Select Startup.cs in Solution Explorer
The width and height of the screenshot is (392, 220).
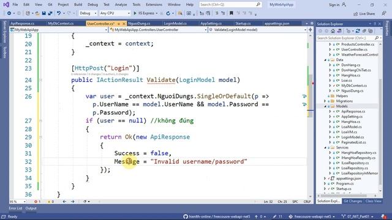click(x=344, y=189)
